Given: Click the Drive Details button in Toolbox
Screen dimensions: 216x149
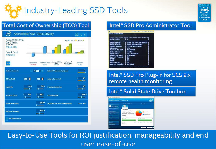Looking at the screenshot, I should click(124, 115).
